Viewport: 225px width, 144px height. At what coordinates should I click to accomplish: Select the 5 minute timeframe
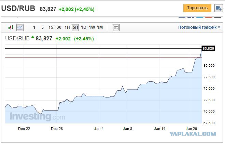tap(42, 27)
